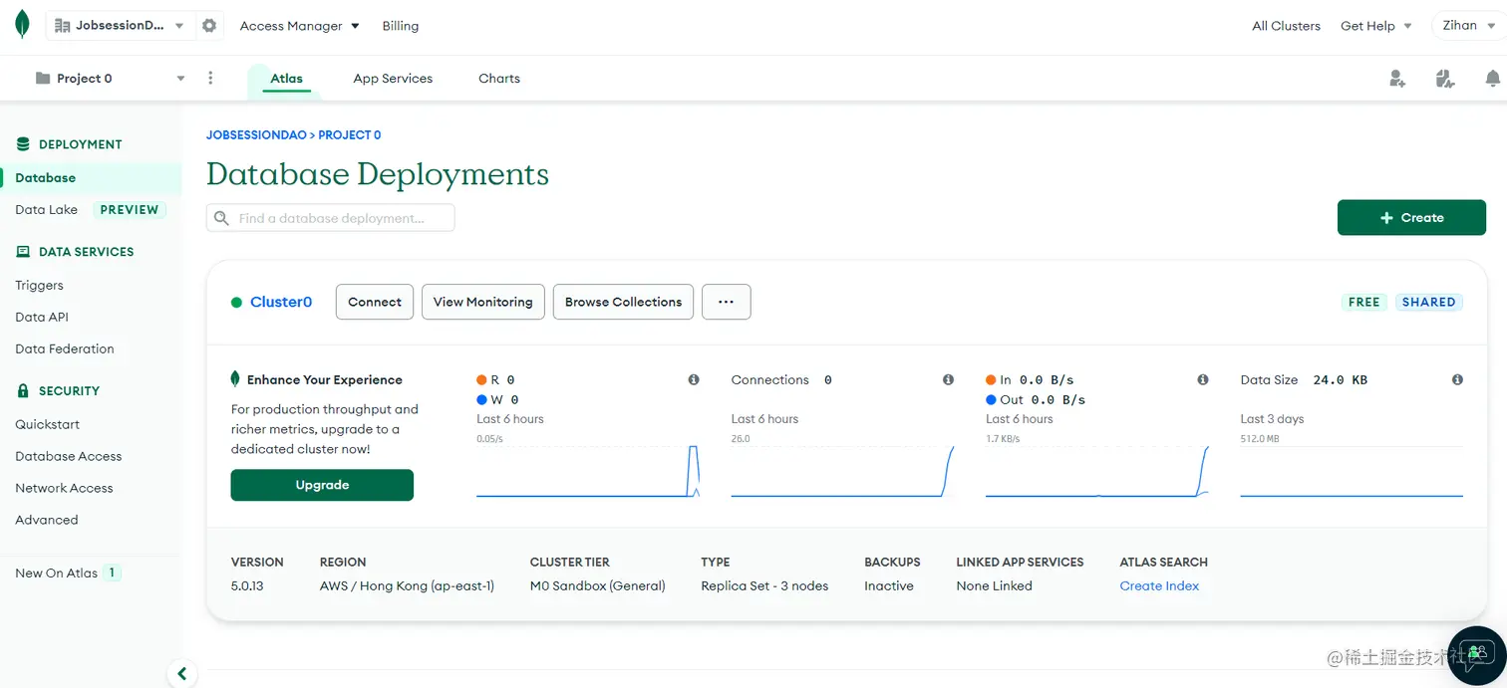
Task: Open Triggers under Data Services
Action: pyautogui.click(x=39, y=286)
